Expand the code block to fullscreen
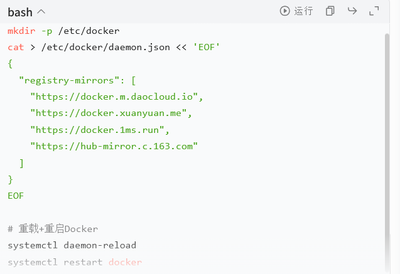This screenshot has height=274, width=400. pos(374,11)
